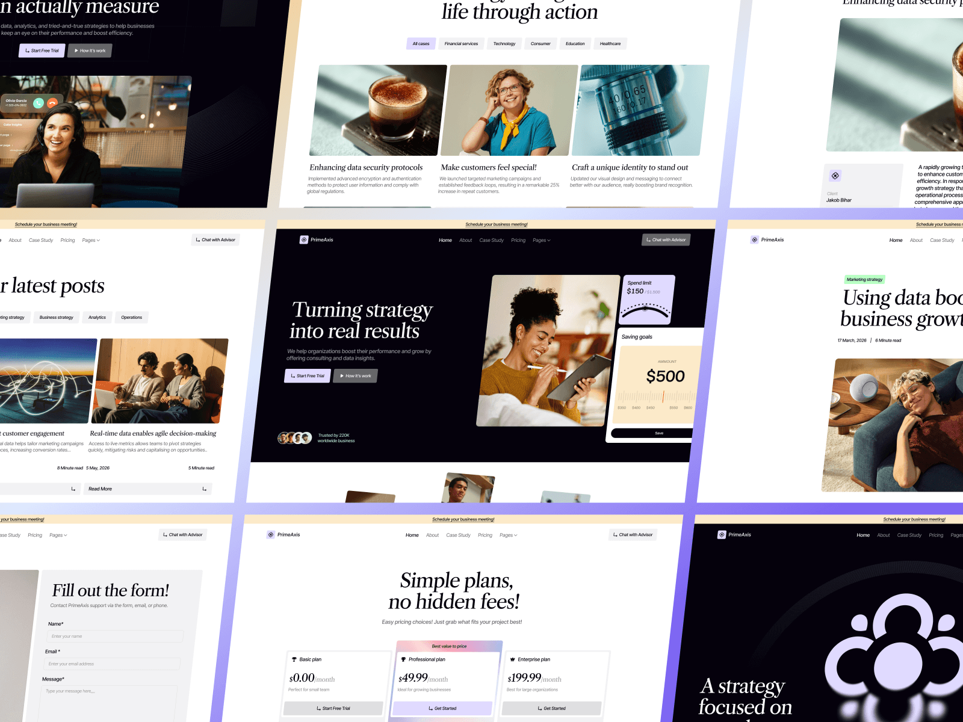Click PrimeAxis logo on 'A strategy focused' page

click(734, 534)
